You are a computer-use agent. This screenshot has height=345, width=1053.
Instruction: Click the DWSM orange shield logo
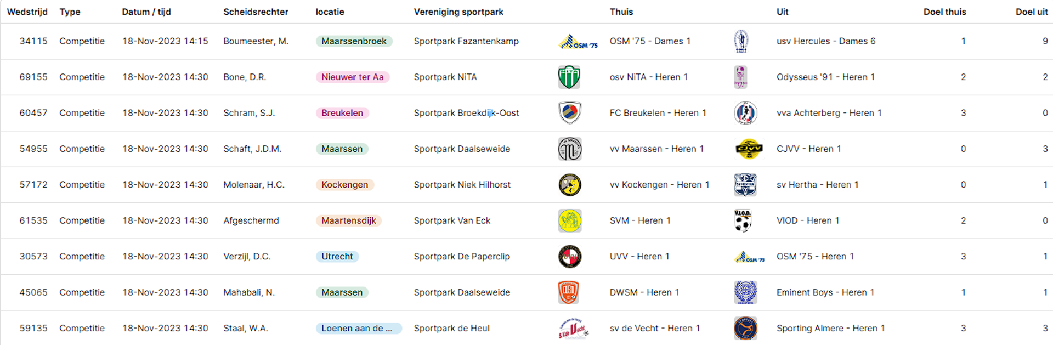click(x=569, y=292)
